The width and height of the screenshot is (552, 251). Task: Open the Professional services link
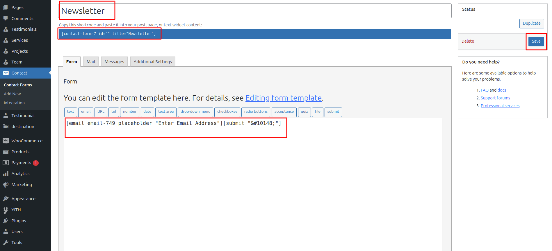(x=500, y=106)
